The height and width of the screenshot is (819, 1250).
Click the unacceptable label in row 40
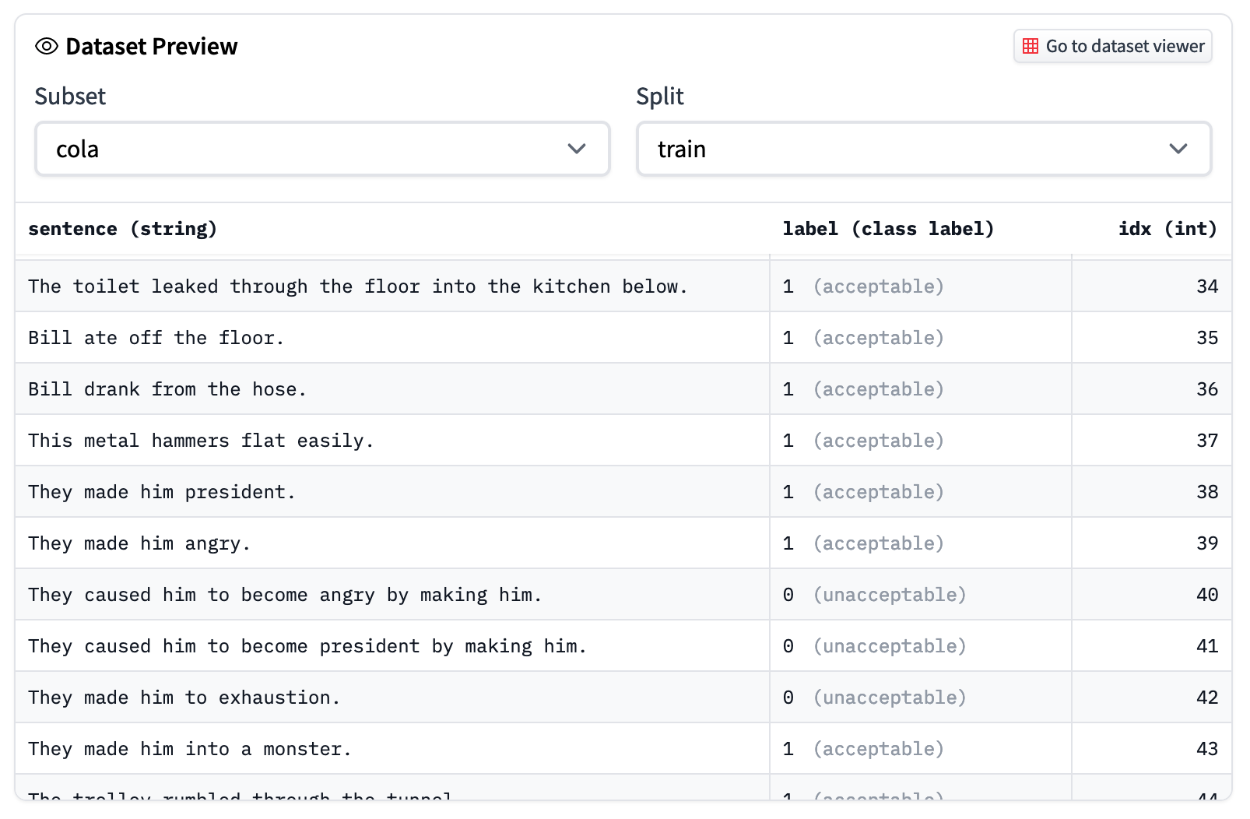pos(889,595)
